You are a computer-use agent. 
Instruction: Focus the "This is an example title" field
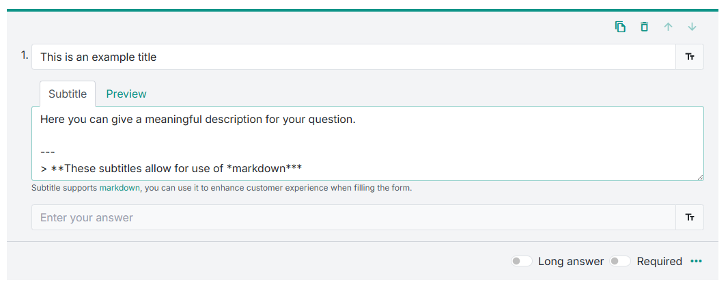(x=353, y=57)
